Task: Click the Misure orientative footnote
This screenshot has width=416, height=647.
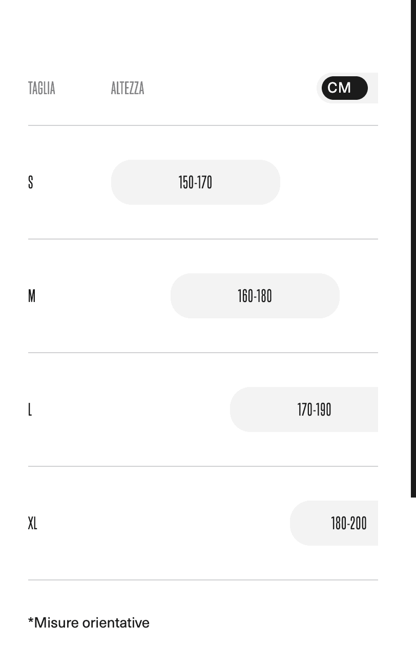Action: coord(89,623)
